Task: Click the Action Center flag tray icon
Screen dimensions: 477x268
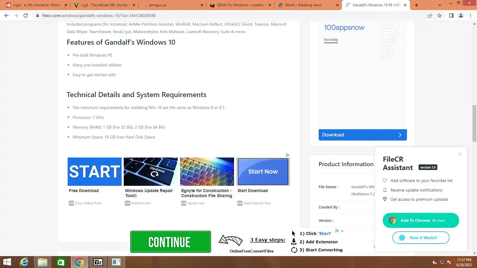Action: point(449,262)
